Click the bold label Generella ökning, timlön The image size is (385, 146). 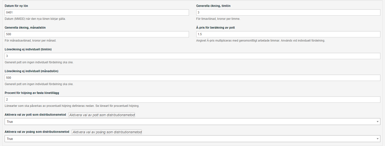(213, 6)
